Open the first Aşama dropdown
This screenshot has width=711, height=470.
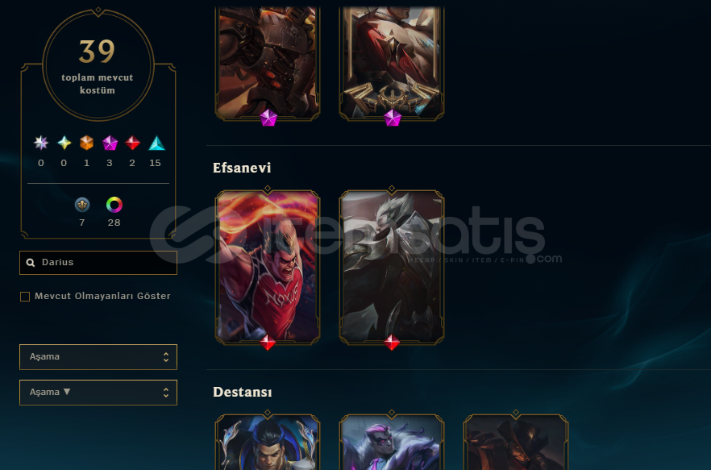(98, 357)
